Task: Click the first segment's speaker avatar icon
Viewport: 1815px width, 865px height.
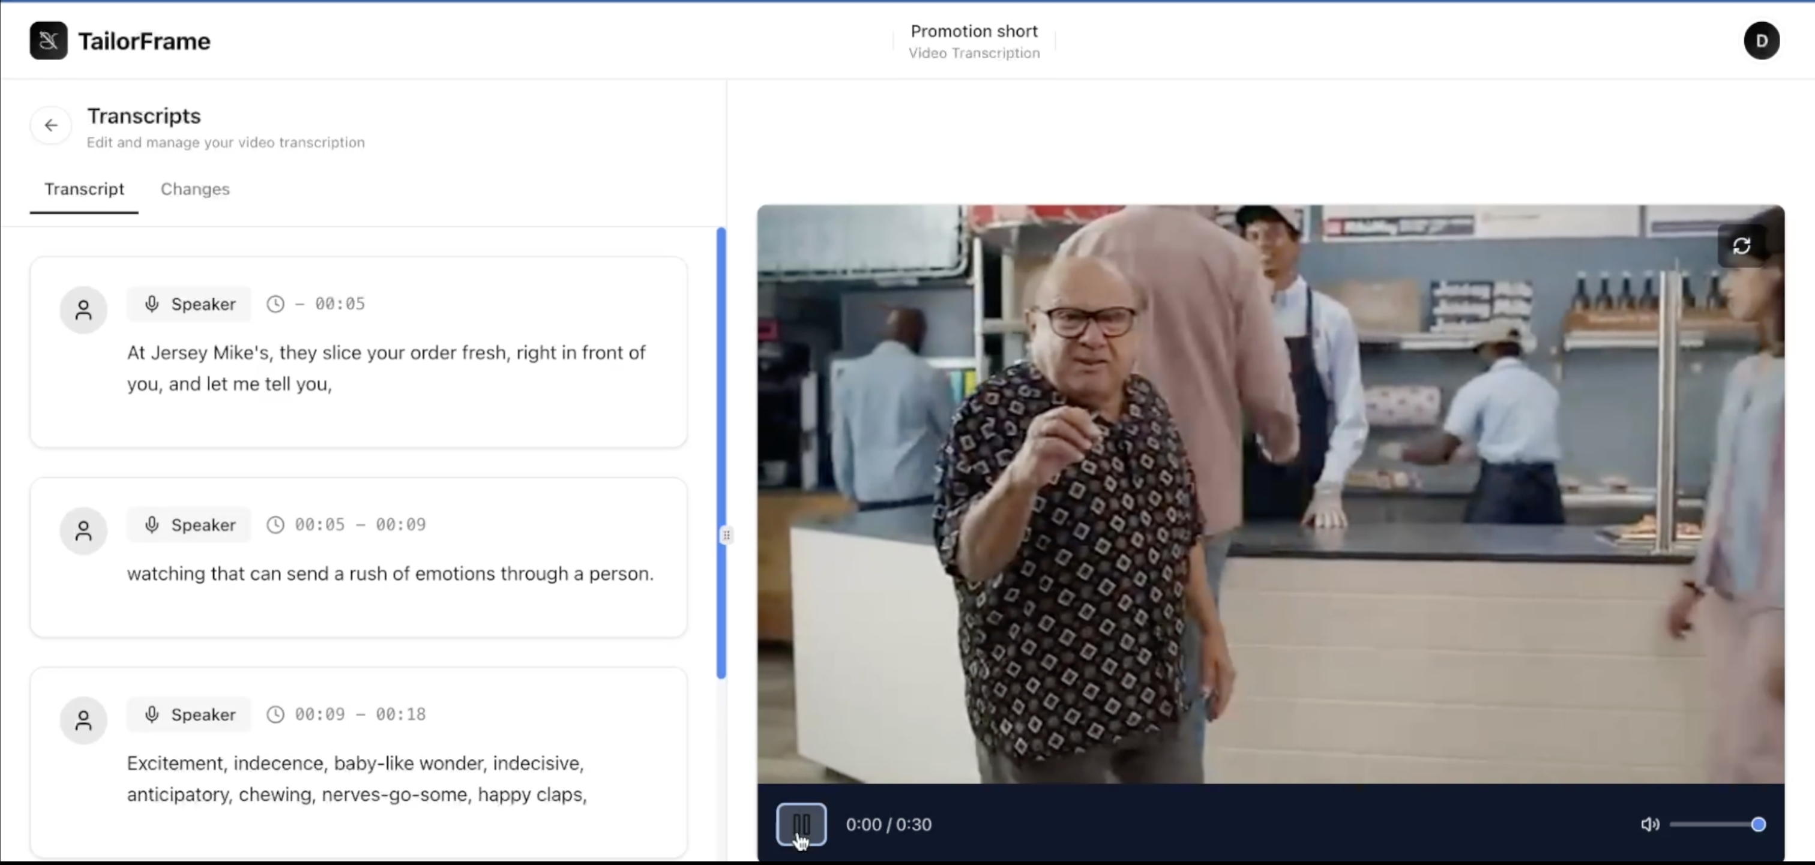Action: coord(83,310)
